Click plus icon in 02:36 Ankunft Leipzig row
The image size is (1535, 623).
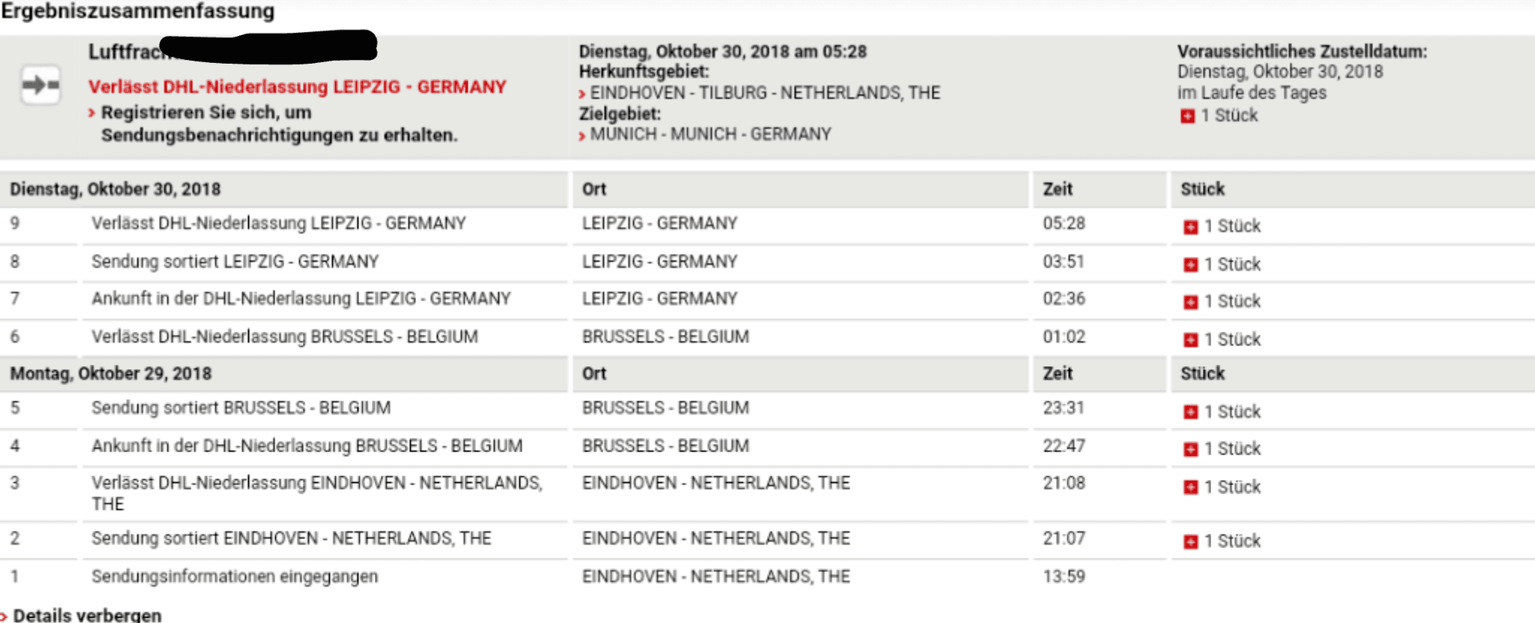(x=1190, y=303)
